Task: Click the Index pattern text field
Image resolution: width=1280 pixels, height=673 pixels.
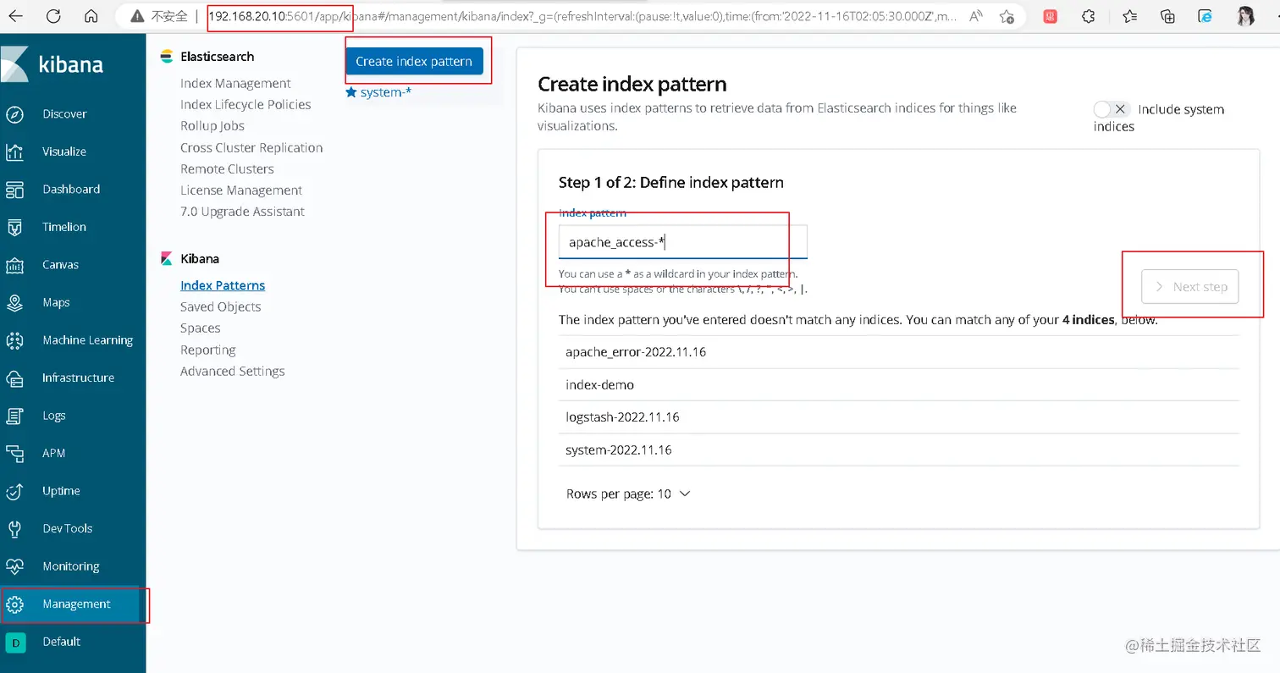Action: tap(682, 243)
